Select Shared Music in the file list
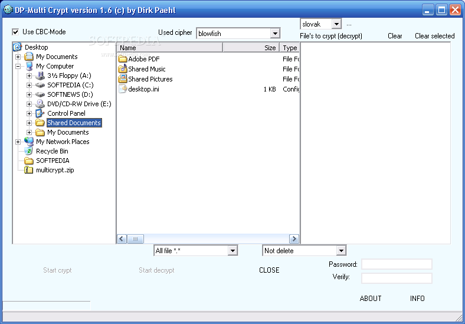 (x=147, y=69)
